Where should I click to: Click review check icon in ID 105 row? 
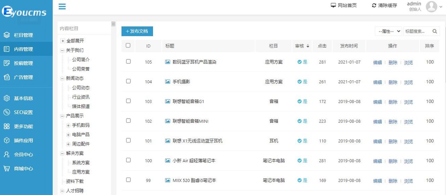click(x=299, y=62)
